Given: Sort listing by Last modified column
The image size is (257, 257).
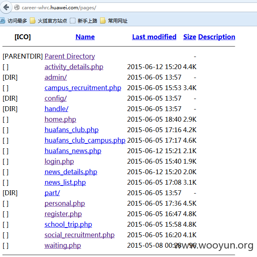Looking at the screenshot, I should [154, 37].
